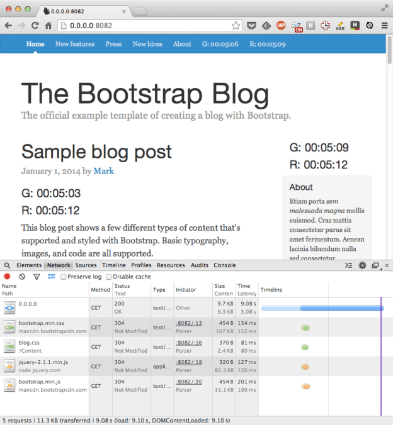Open DevTools settings gear
Image resolution: width=393 pixels, height=425 pixels.
pyautogui.click(x=362, y=265)
